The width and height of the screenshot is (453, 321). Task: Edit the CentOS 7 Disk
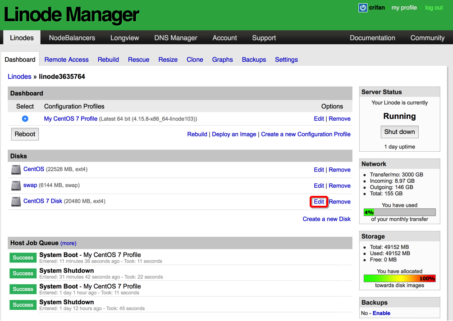319,202
